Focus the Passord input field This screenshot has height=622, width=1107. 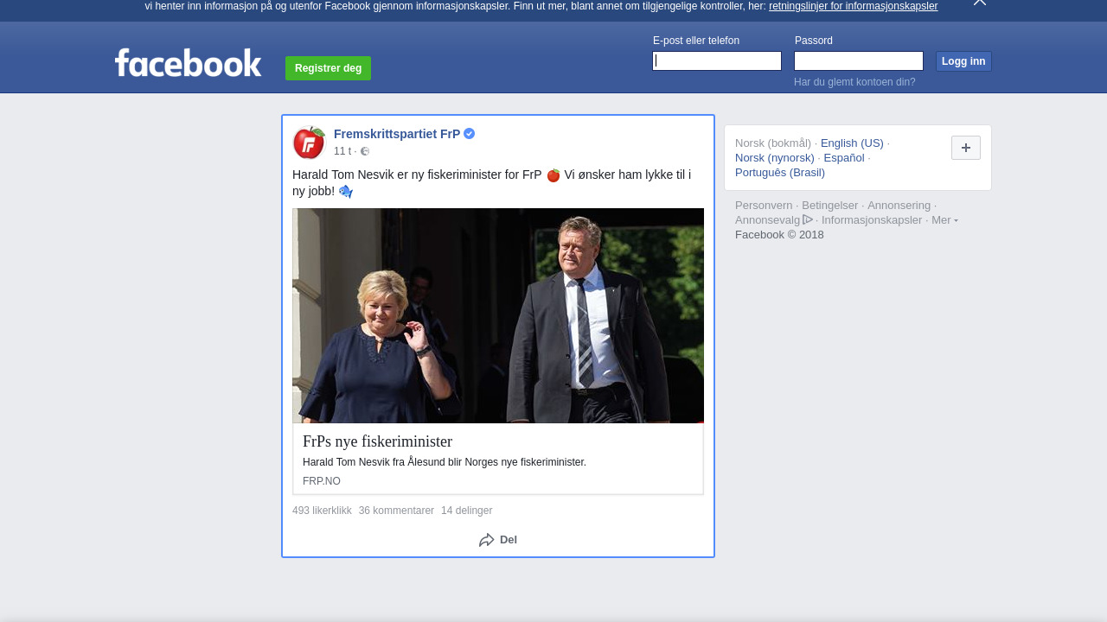point(859,60)
